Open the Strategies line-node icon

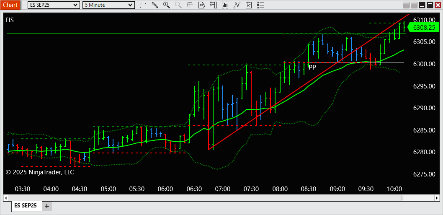coord(237,5)
